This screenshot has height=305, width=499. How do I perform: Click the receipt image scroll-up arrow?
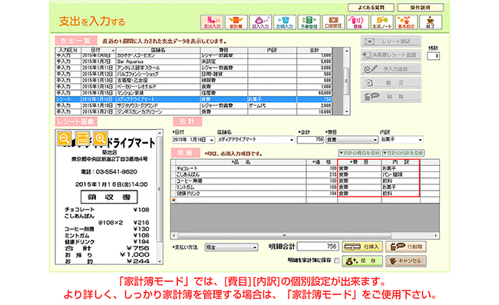[160, 133]
